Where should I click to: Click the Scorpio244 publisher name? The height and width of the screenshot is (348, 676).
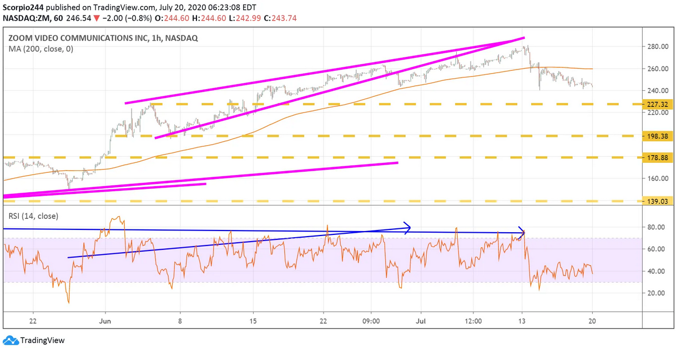coord(24,8)
